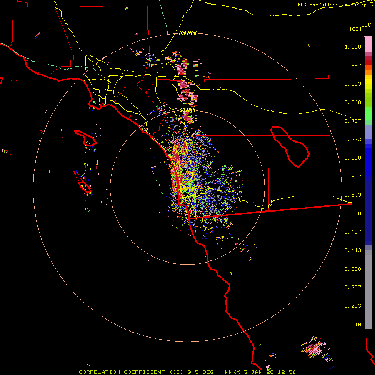
Task: Click the 0.947 scale value
Action: point(353,65)
